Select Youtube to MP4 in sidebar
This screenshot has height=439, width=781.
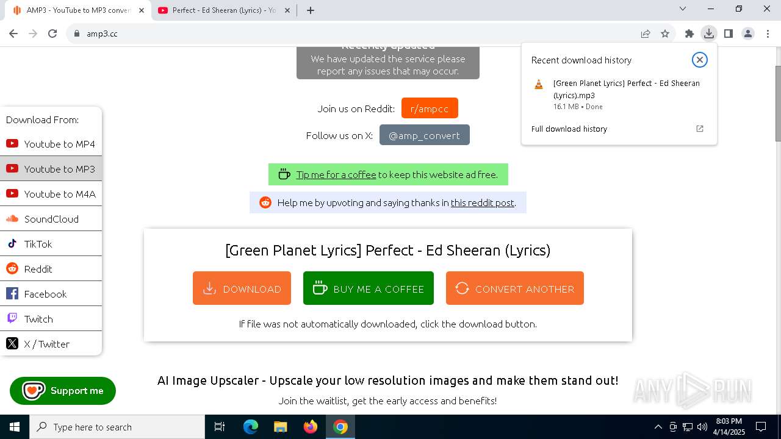click(51, 144)
